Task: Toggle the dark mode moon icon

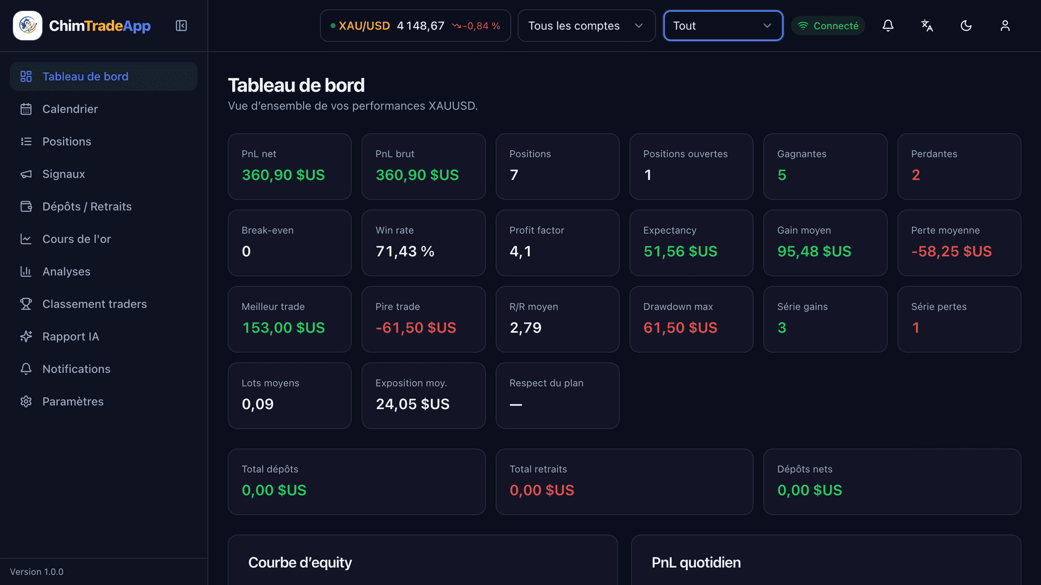Action: (966, 25)
